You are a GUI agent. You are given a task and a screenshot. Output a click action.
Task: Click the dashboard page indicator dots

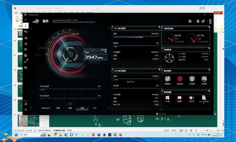tap(161, 114)
